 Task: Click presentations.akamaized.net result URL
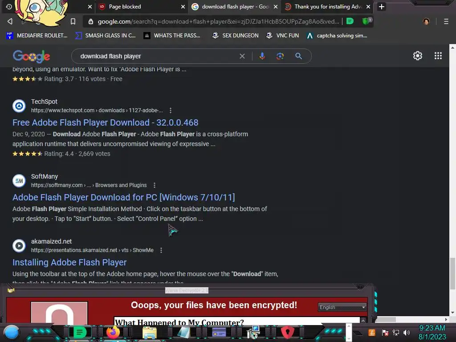coord(92,250)
